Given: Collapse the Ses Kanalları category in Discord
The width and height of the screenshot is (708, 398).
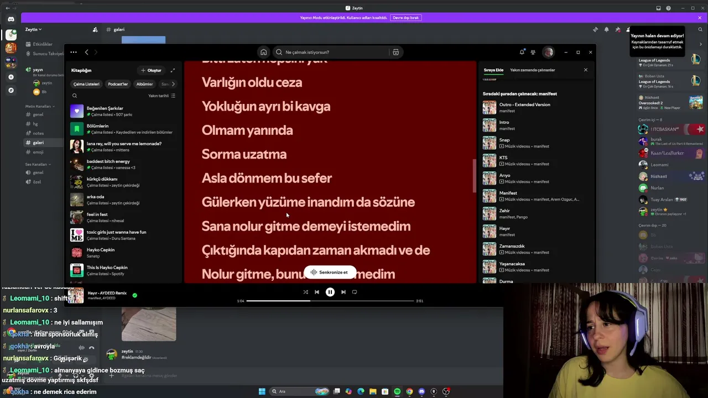Looking at the screenshot, I should click(x=37, y=164).
